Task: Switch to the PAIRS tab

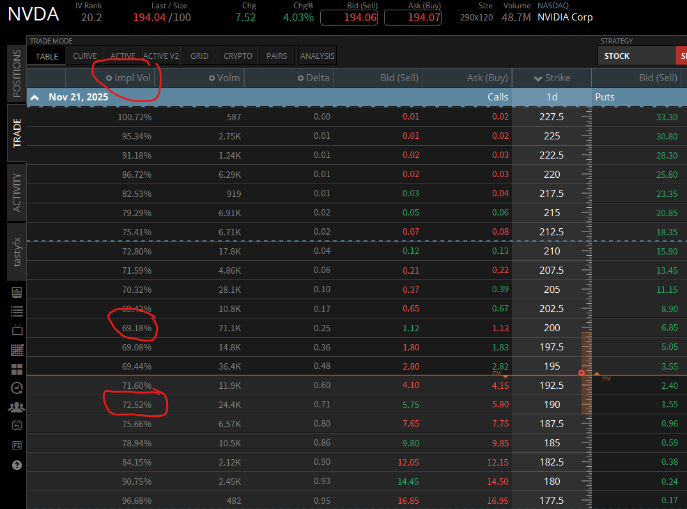Action: point(277,56)
